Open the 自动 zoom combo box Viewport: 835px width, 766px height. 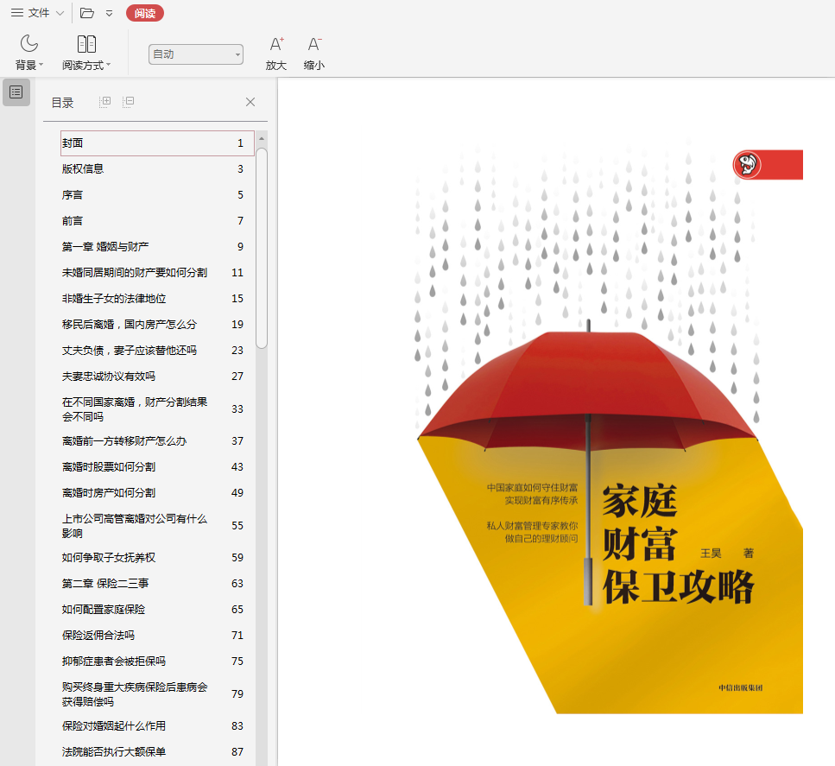[x=195, y=54]
